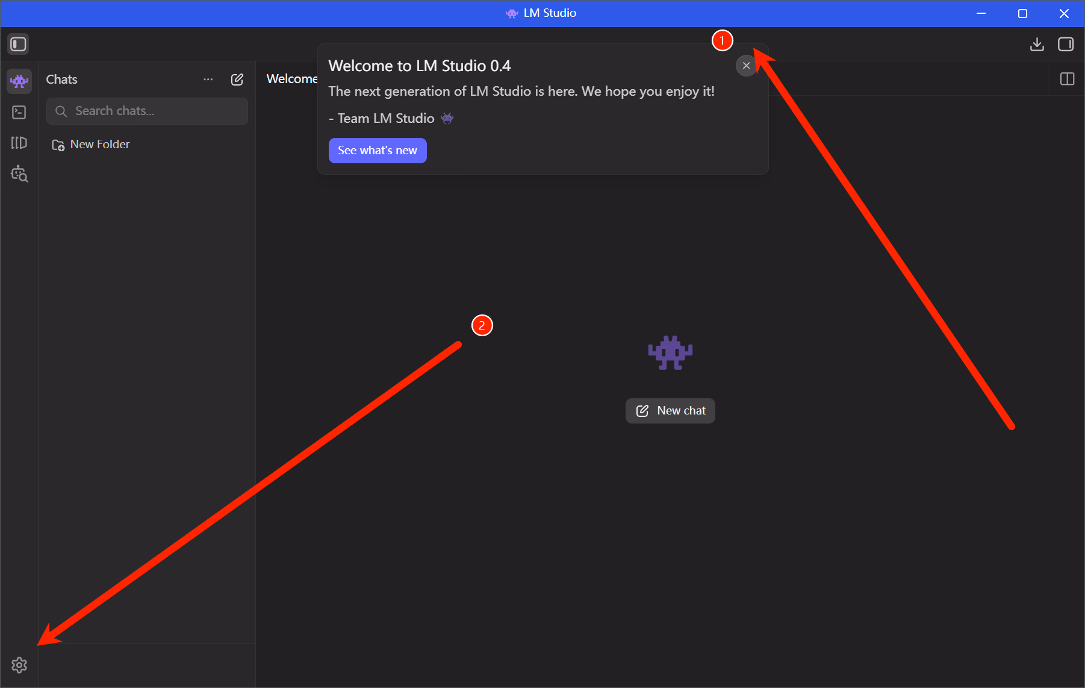Select the Welcome tab

292,79
